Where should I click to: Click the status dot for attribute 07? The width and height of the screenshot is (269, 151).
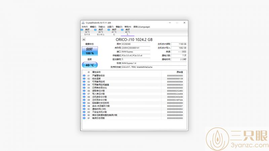tap(84, 94)
